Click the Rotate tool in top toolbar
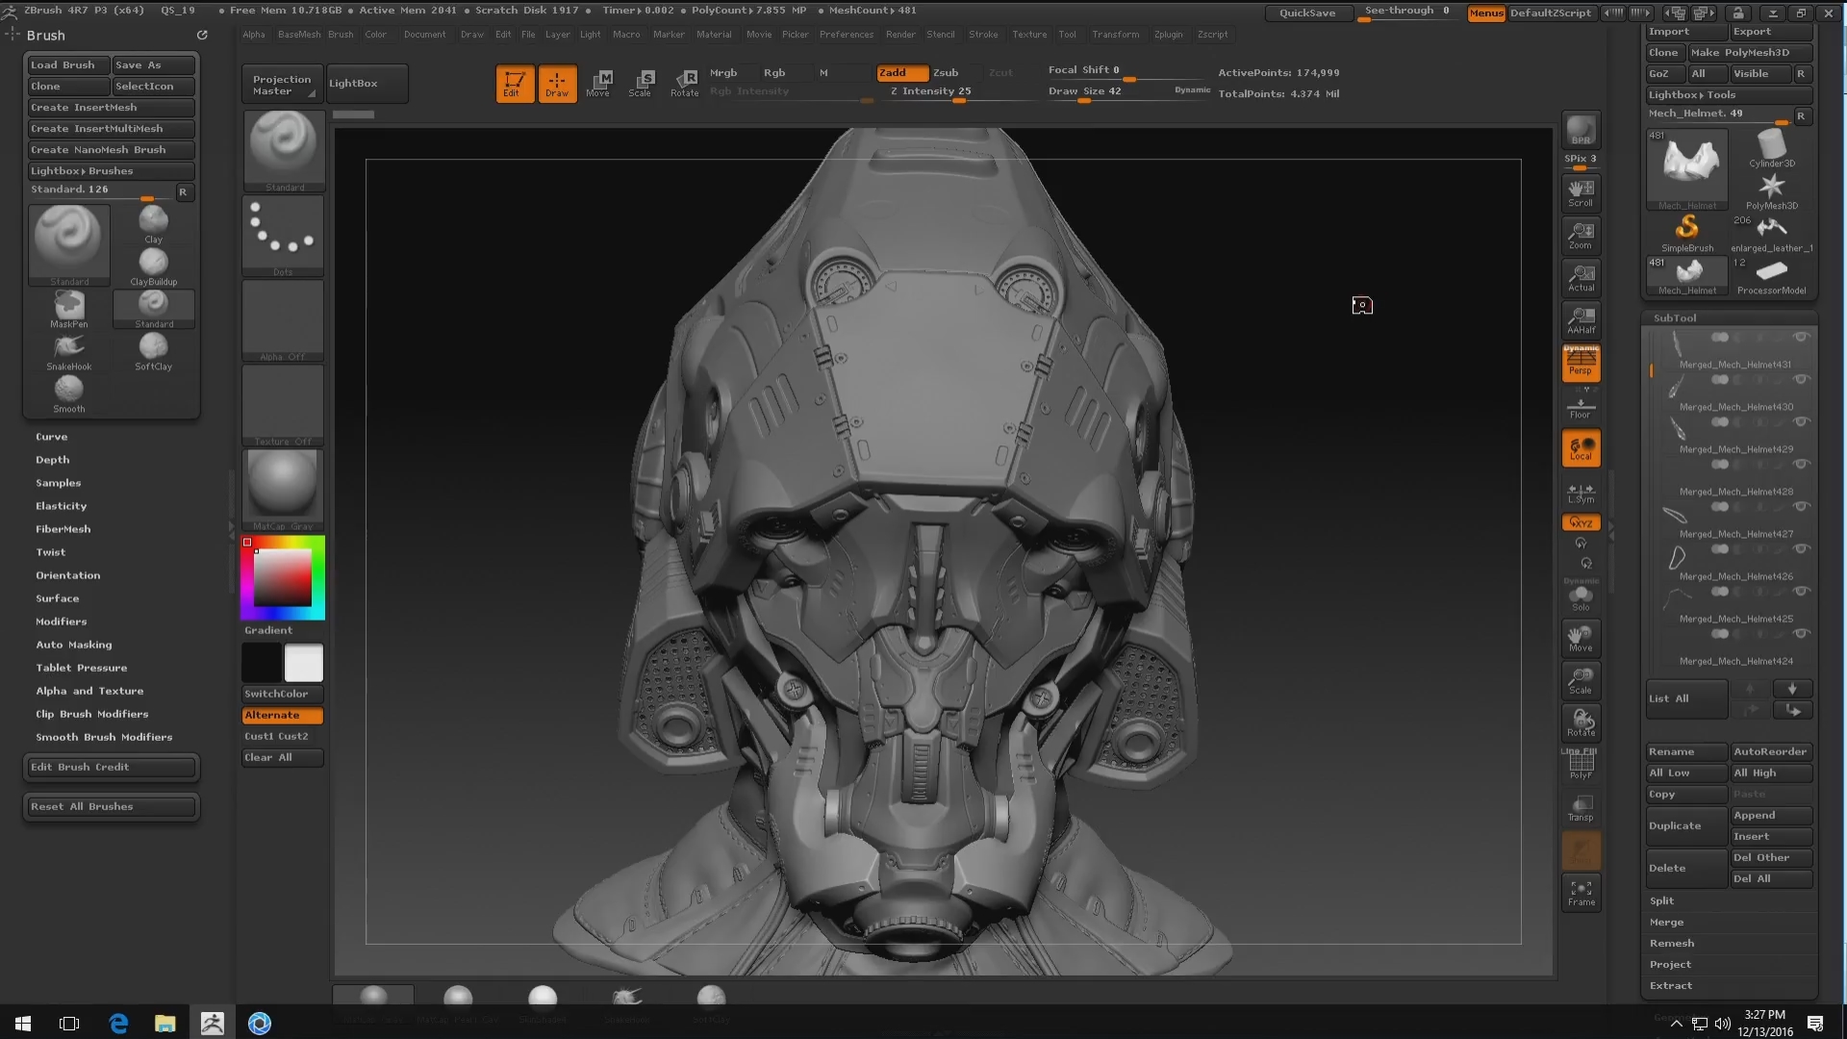The image size is (1847, 1039). coord(684,83)
